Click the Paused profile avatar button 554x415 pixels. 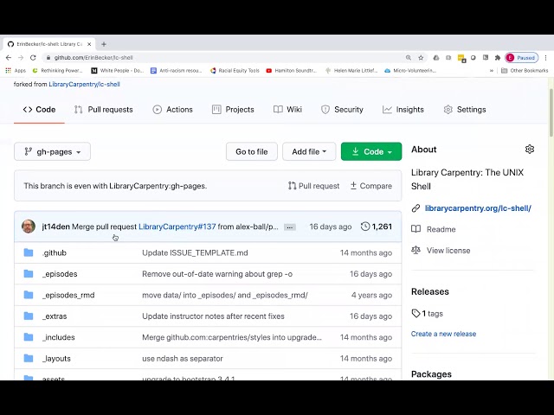(522, 58)
